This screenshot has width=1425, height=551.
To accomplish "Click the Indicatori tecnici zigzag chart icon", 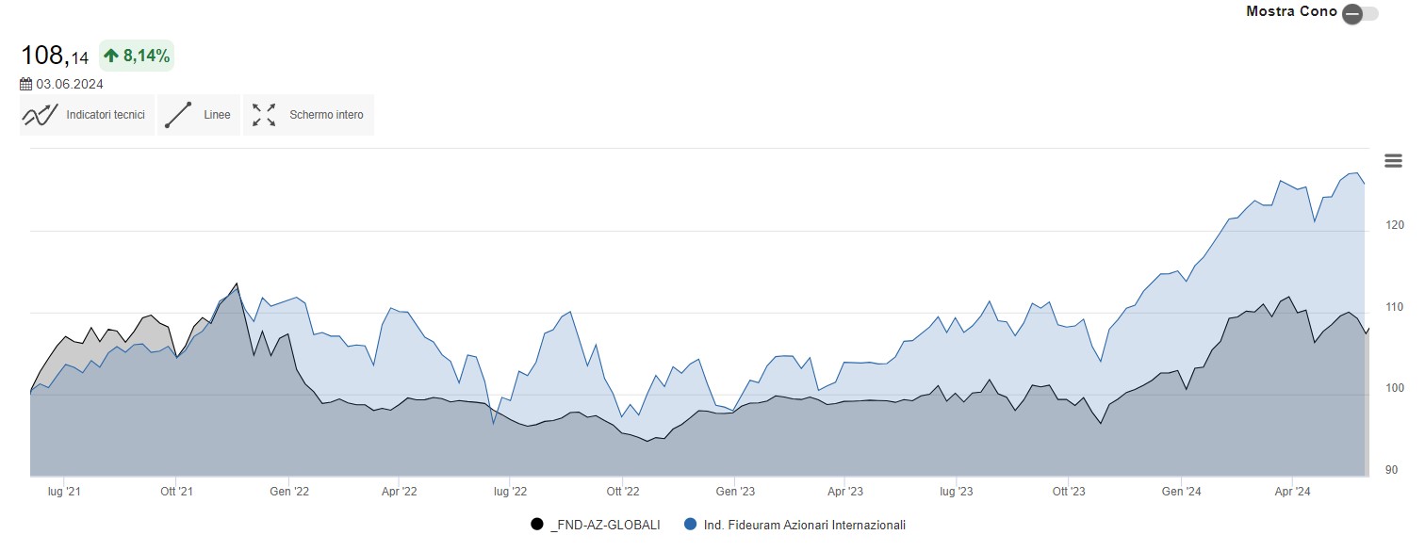I will (40, 115).
